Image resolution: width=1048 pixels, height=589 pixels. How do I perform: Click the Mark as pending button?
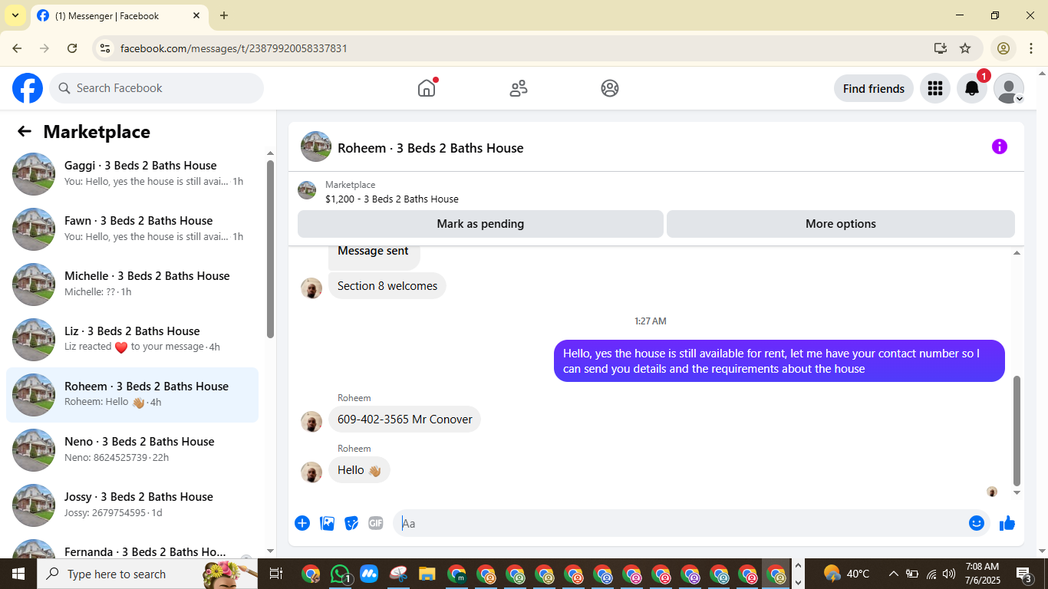point(480,224)
